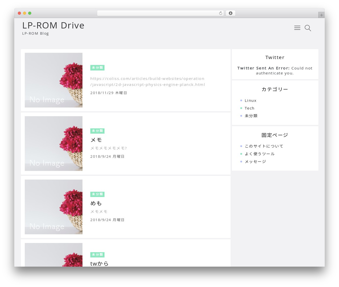Click the 未分類 tag above the メモ post
Image resolution: width=339 pixels, height=287 pixels.
pos(97,131)
